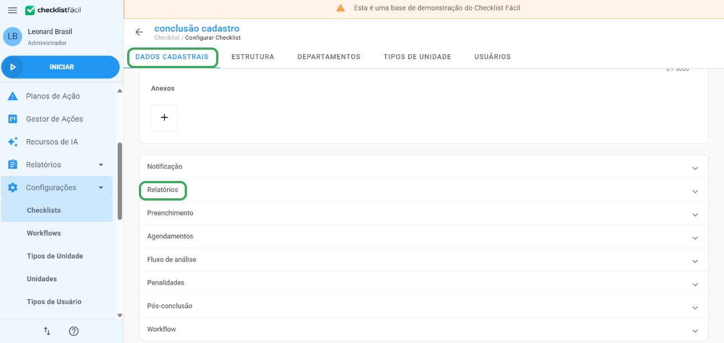
Task: Select Checklists in the sidebar
Action: (x=57, y=211)
